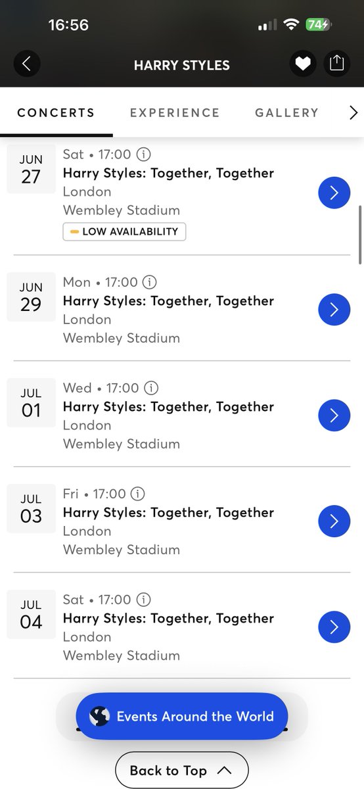Open info icon for Fri Jul 03 show

[x=138, y=494]
